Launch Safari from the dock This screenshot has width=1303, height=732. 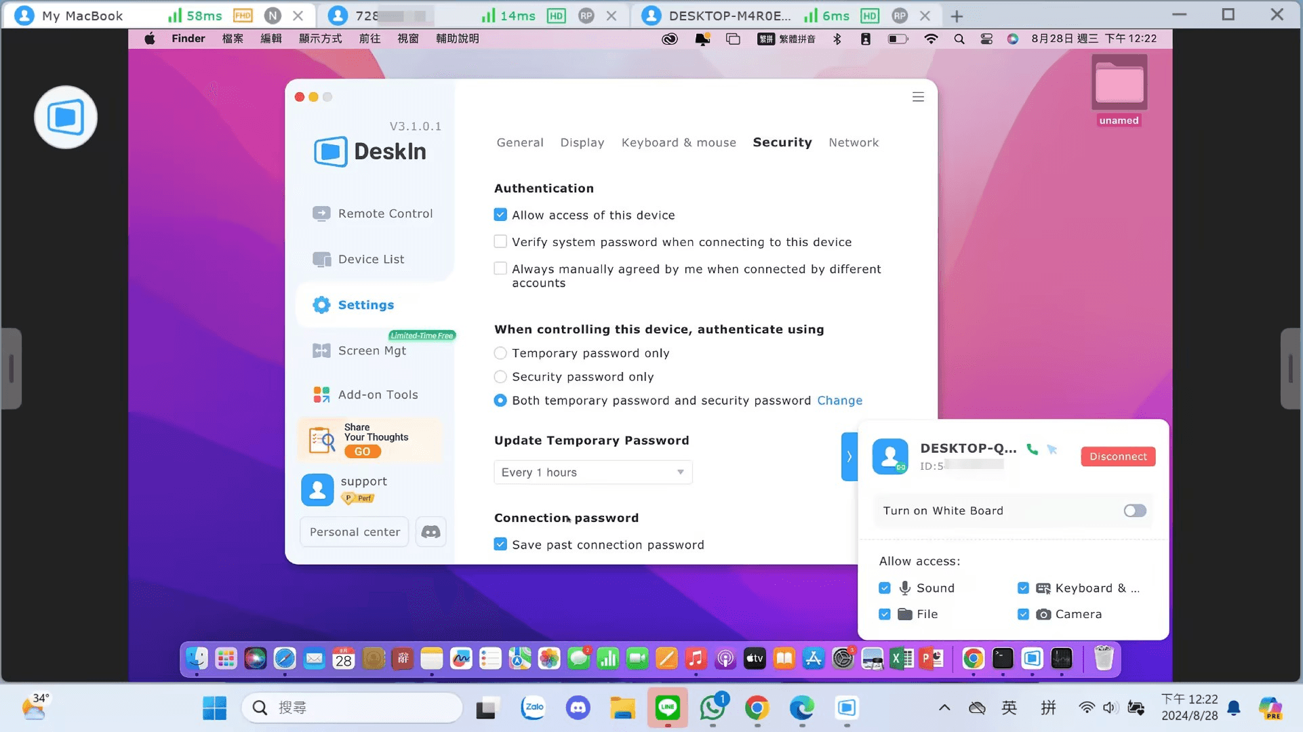[285, 658]
